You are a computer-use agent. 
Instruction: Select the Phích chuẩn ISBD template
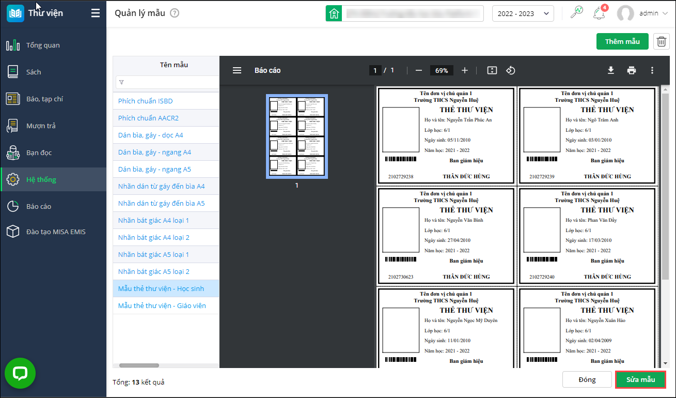tap(146, 101)
